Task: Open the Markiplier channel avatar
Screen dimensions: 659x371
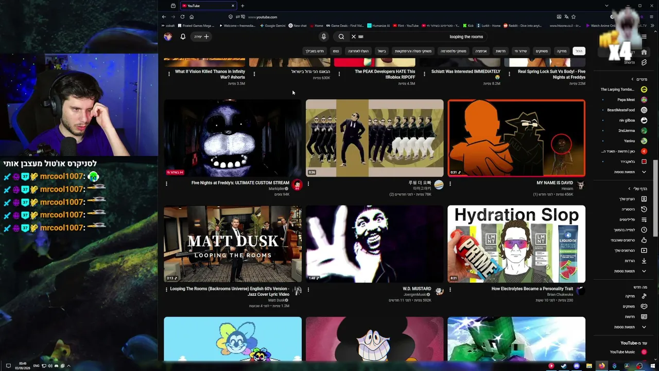Action: coord(297,185)
